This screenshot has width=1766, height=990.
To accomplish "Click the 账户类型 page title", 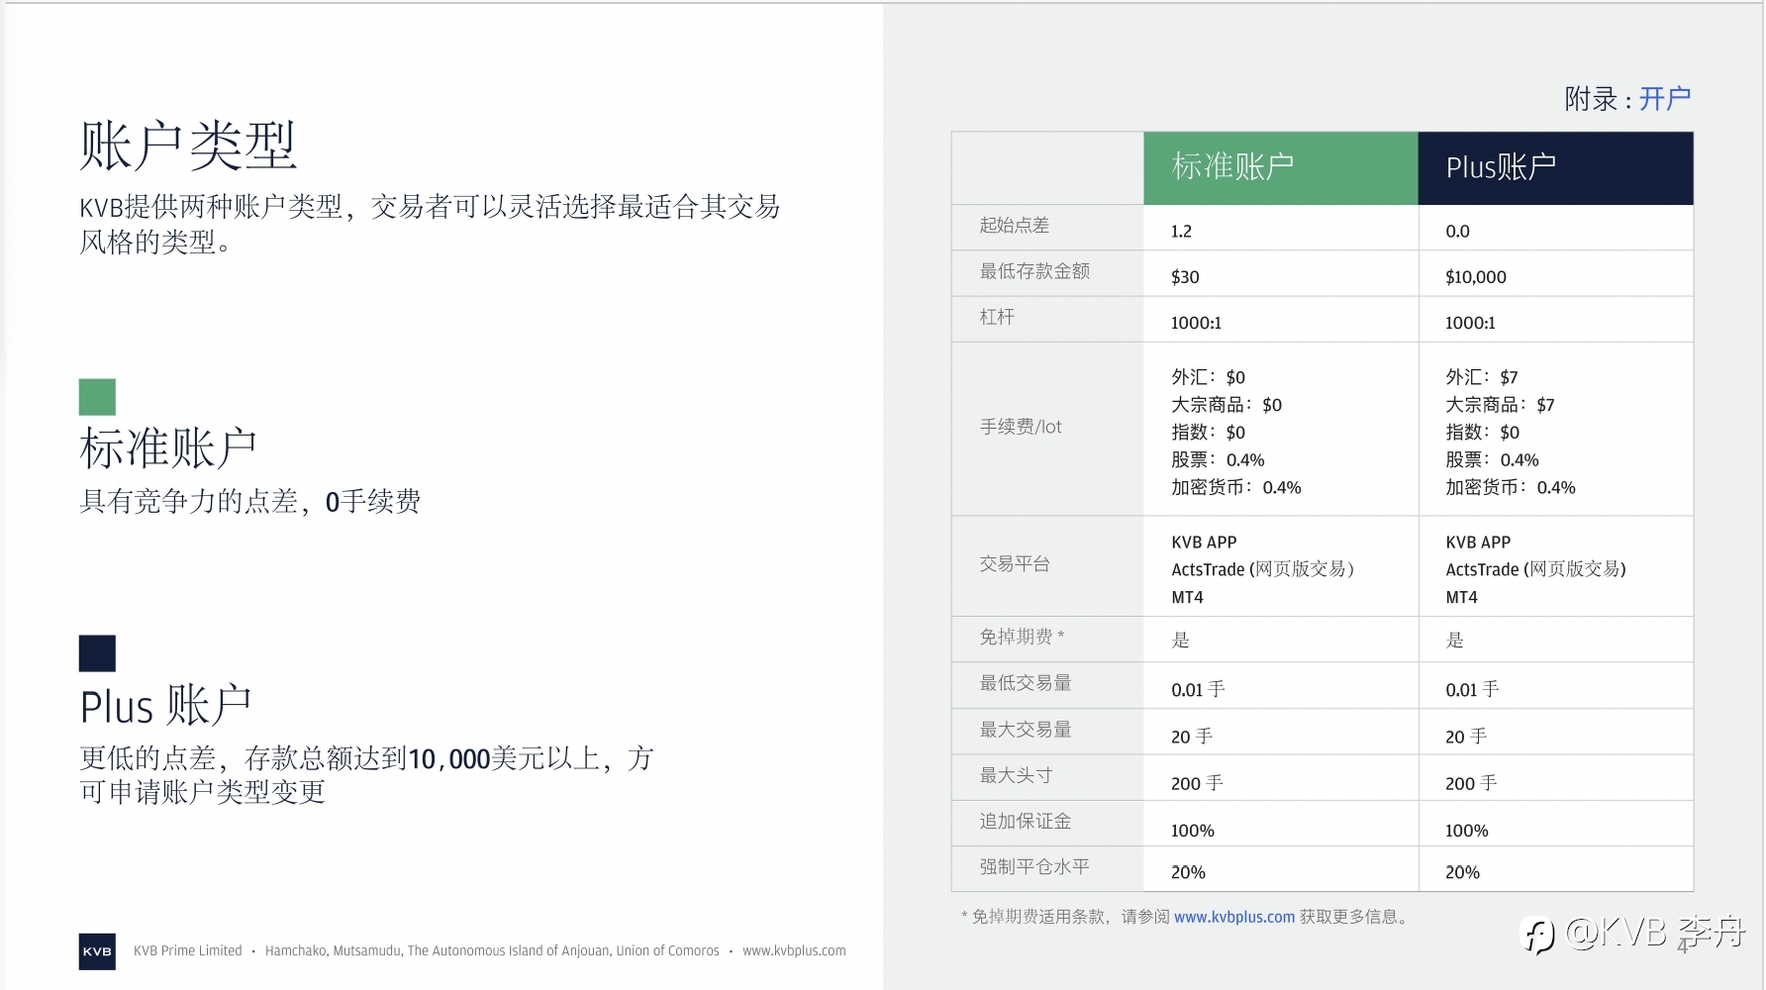I will tap(188, 146).
